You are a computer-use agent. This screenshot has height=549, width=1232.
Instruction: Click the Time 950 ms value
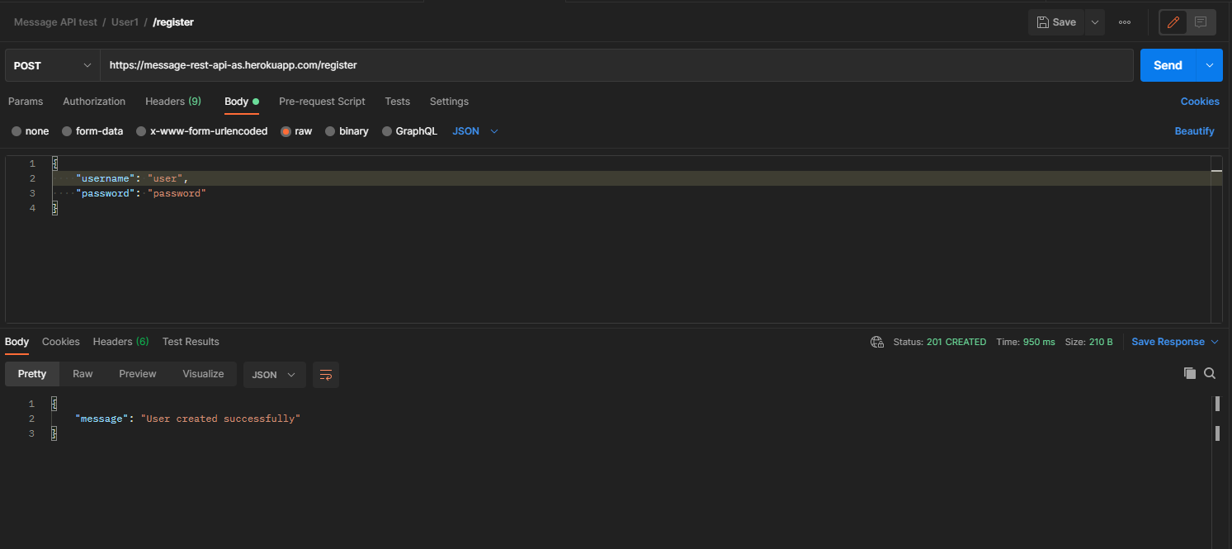1039,342
